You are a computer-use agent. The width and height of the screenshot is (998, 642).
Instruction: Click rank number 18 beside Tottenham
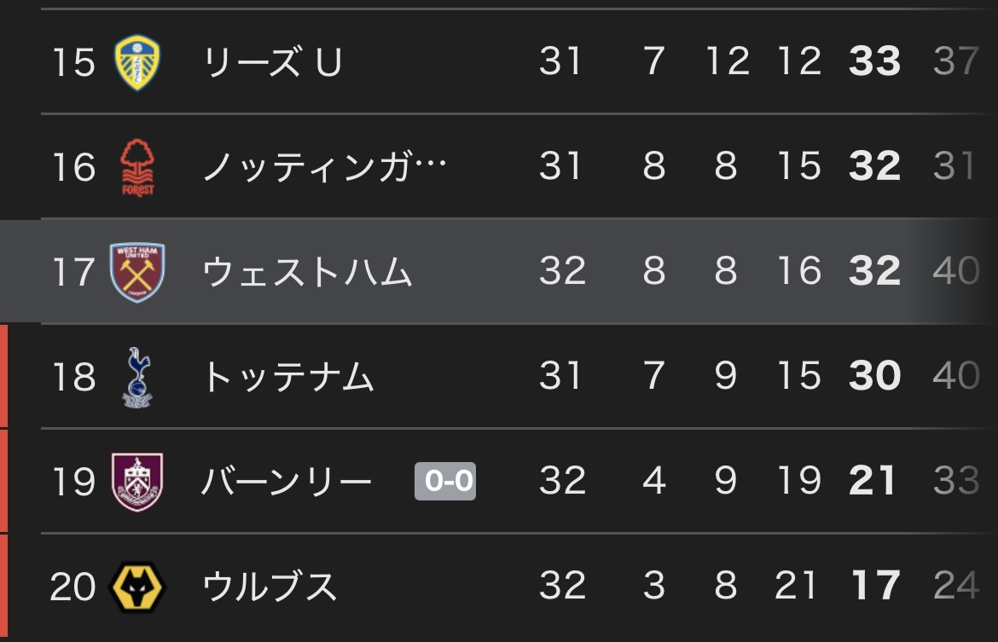coord(74,377)
